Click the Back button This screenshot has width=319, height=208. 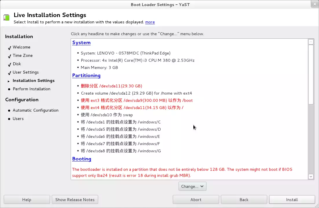(244, 200)
